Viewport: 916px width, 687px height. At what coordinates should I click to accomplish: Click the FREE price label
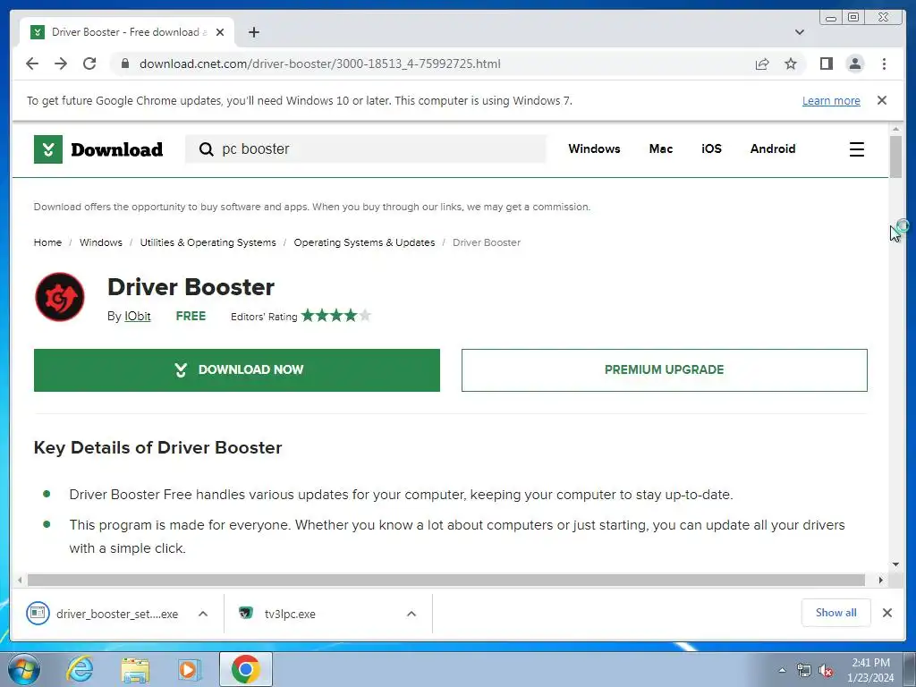(191, 316)
